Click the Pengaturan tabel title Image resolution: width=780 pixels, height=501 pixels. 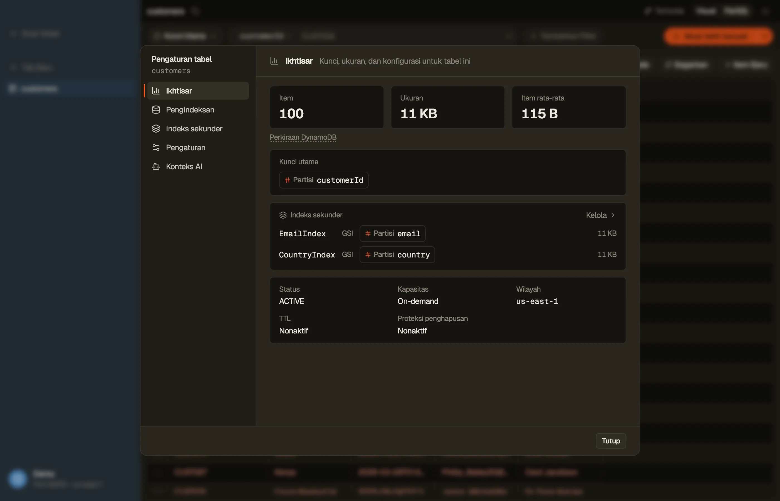tap(182, 59)
